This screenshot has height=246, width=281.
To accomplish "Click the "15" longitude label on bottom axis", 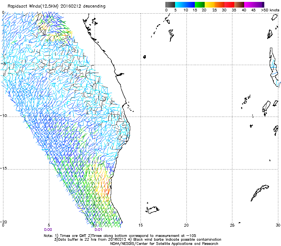I will click(x=140, y=225).
